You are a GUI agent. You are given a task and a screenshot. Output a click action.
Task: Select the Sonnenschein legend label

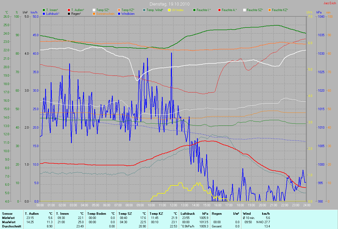(105, 13)
